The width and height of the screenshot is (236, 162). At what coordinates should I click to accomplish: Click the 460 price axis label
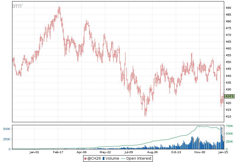click(x=228, y=48)
